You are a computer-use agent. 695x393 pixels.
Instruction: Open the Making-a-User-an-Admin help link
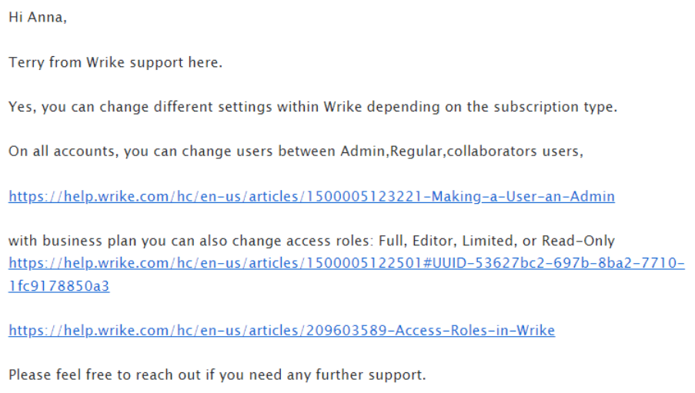pyautogui.click(x=312, y=196)
